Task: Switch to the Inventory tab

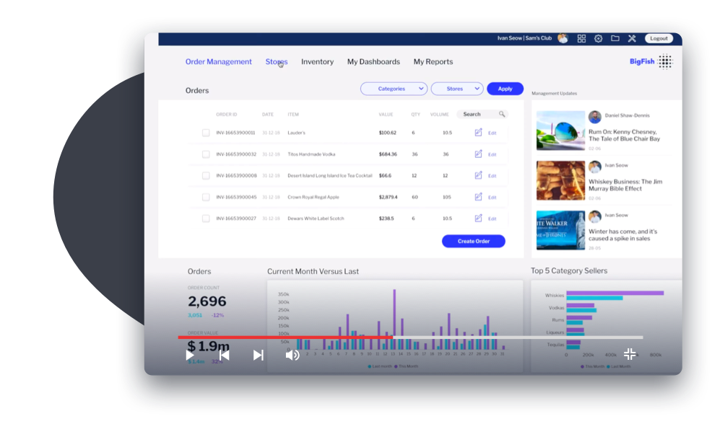Action: click(318, 61)
